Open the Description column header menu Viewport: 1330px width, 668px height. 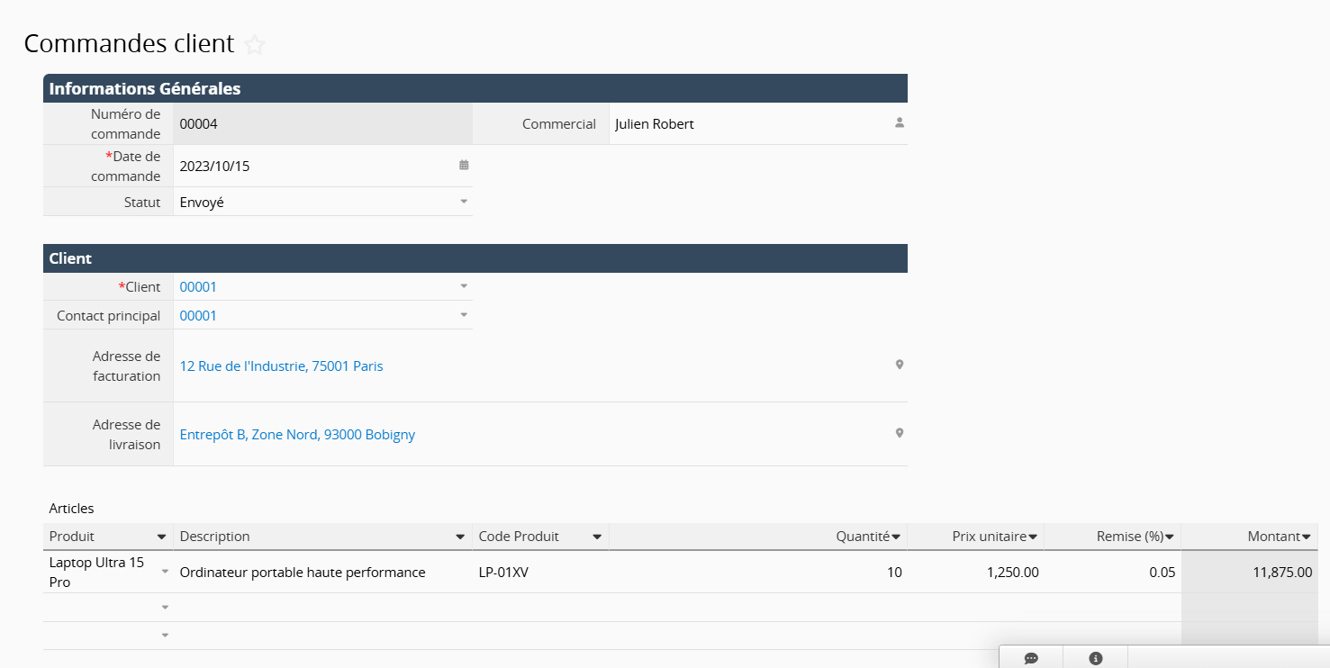460,537
